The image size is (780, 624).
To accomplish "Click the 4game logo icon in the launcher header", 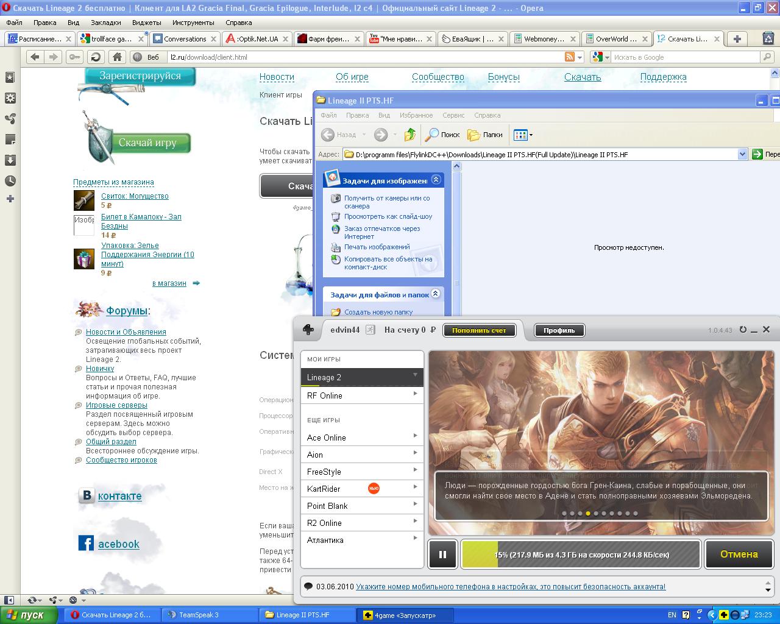I will point(309,330).
